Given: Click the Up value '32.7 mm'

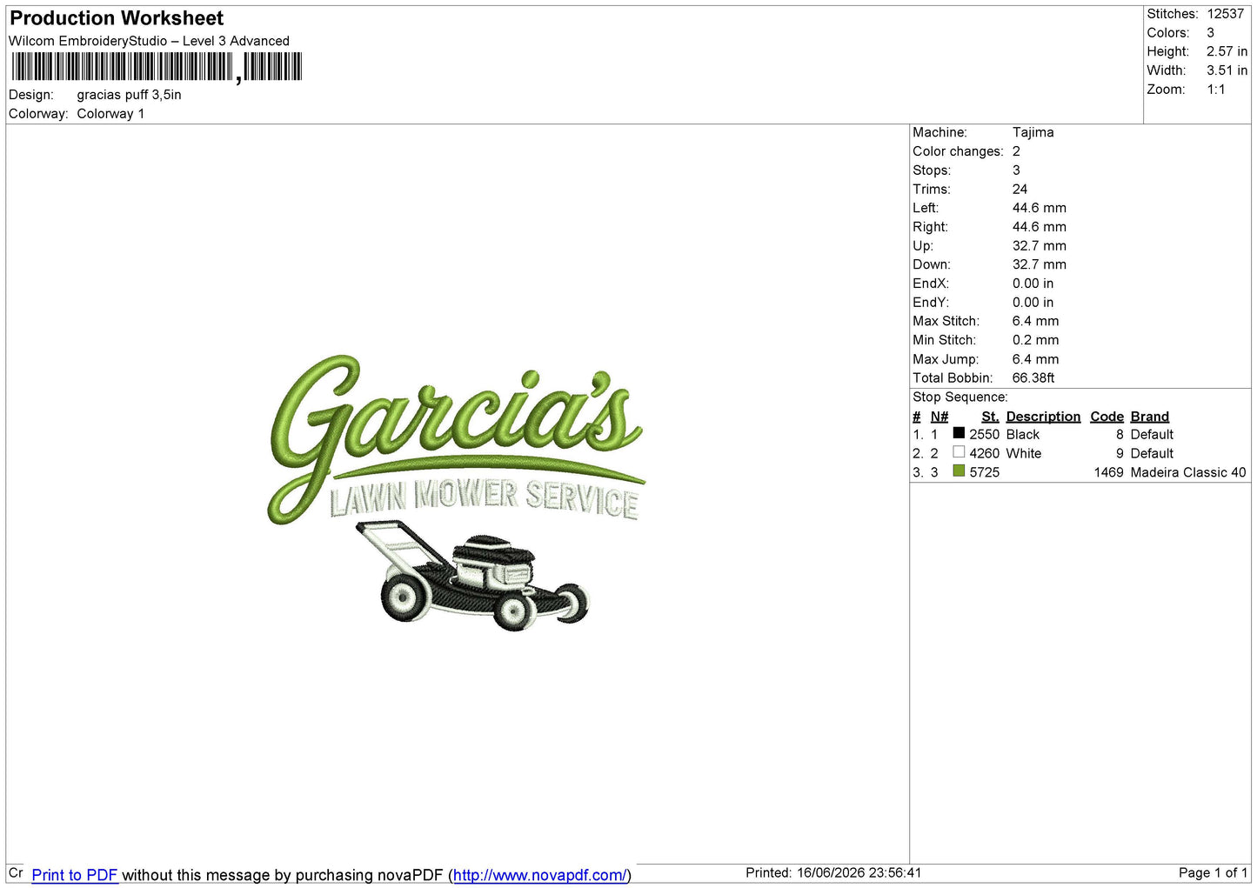Looking at the screenshot, I should (1039, 245).
